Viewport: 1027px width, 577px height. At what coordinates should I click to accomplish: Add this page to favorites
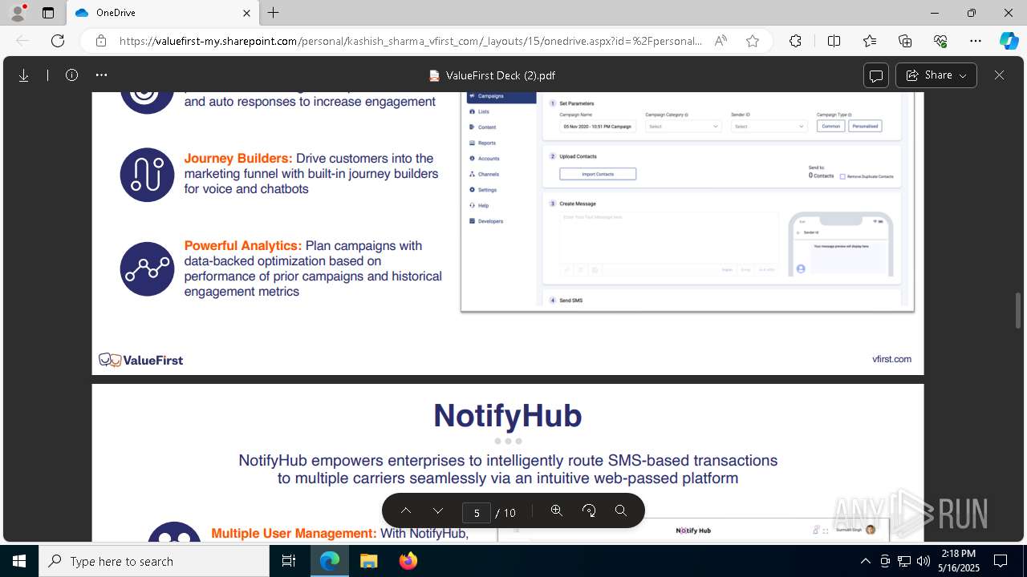(753, 41)
